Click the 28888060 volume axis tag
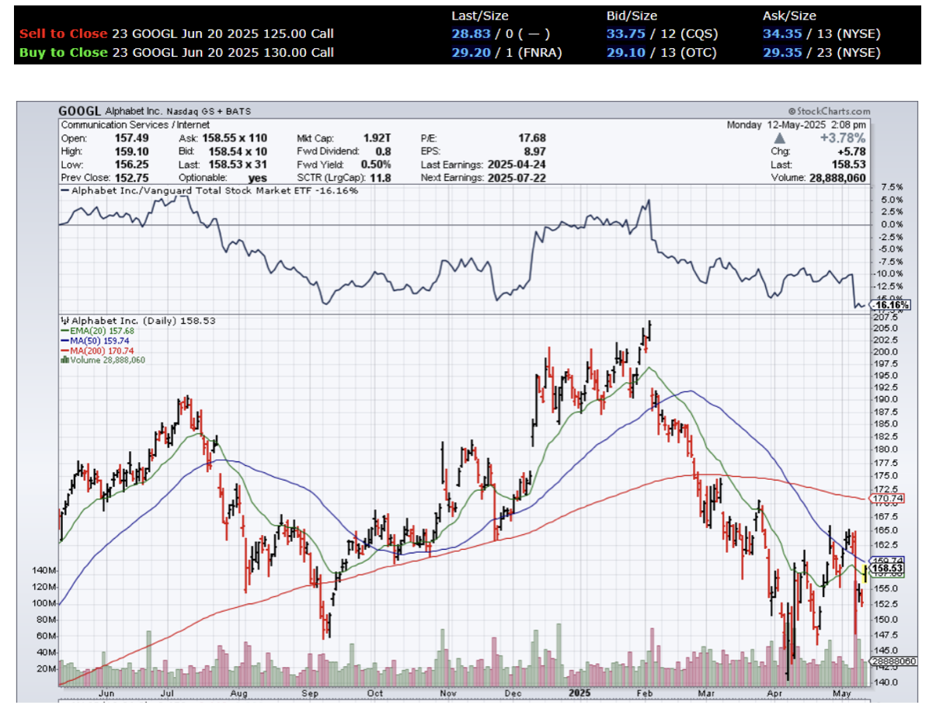 pos(893,661)
